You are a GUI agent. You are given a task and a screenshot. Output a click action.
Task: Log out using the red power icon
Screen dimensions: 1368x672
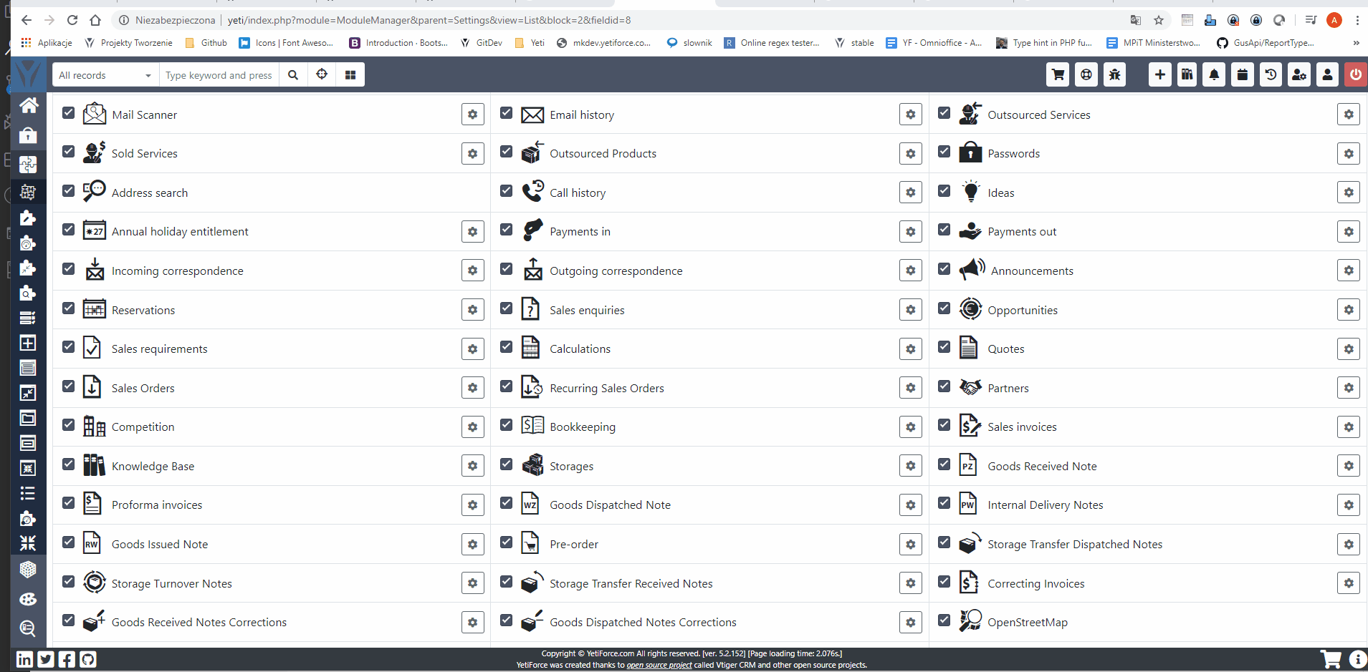pyautogui.click(x=1354, y=74)
